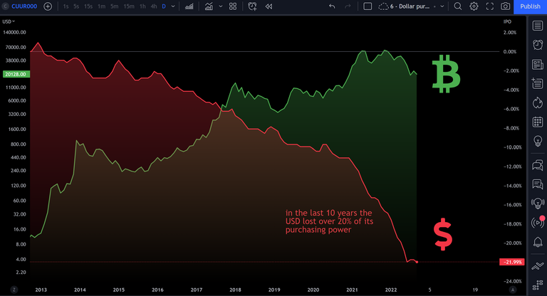Expand the indicators favorites dropdown arrow
The width and height of the screenshot is (547, 296).
(221, 6)
